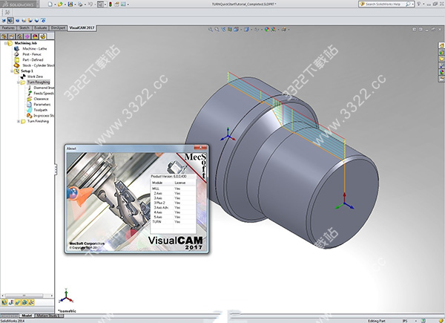Close the About dialog
The width and height of the screenshot is (445, 323).
tap(200, 148)
